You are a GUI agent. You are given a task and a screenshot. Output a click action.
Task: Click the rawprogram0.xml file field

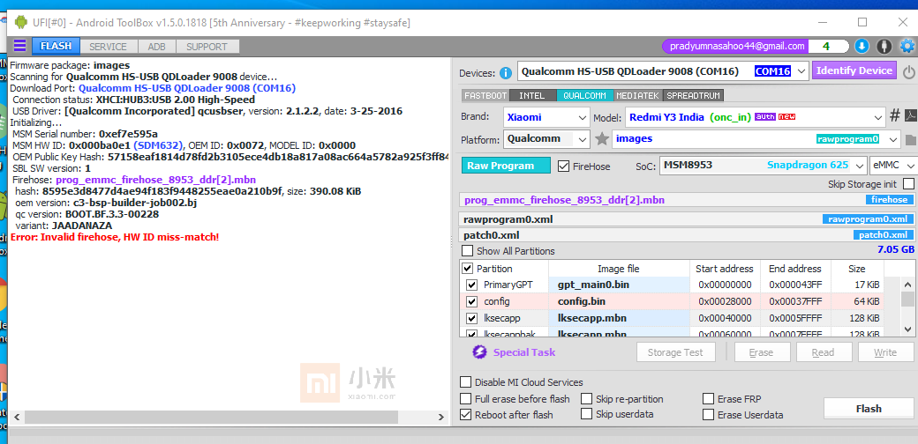pos(688,219)
